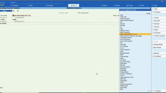Select ledger Bandhan Bank
166x93 pixels.
click(x=125, y=53)
